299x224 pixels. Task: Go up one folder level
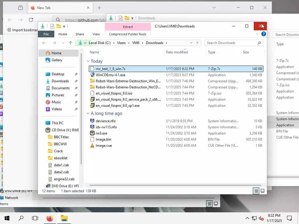[71, 43]
